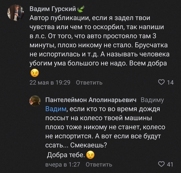Open the 'вчера в 1:27' timestamp
The height and width of the screenshot is (173, 181).
[x=63, y=165]
